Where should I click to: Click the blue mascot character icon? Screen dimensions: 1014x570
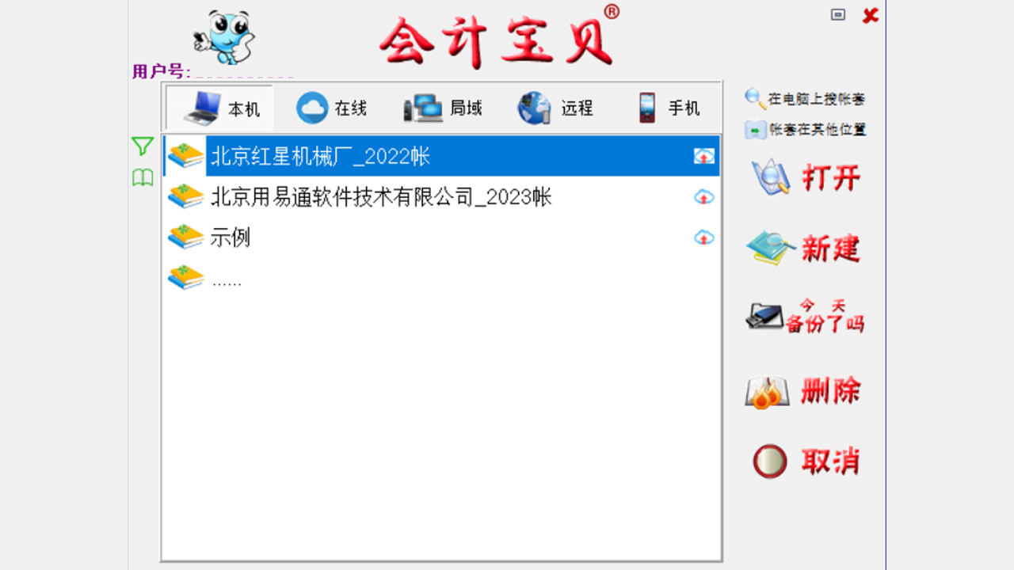[225, 37]
